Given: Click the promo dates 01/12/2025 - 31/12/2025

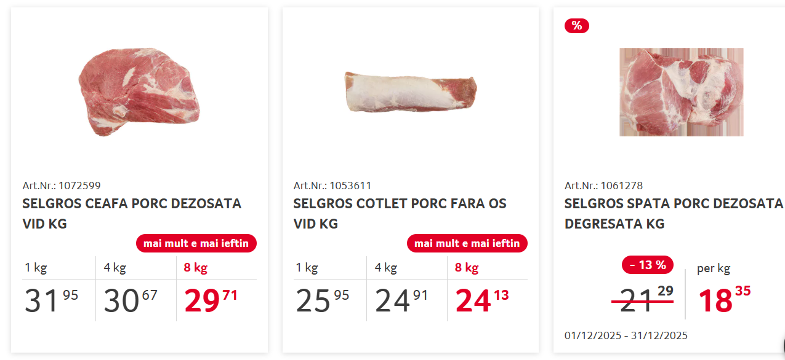Looking at the screenshot, I should [626, 335].
